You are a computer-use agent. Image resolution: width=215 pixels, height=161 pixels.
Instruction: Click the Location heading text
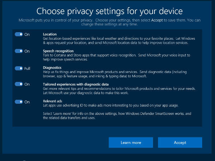coord(50,34)
